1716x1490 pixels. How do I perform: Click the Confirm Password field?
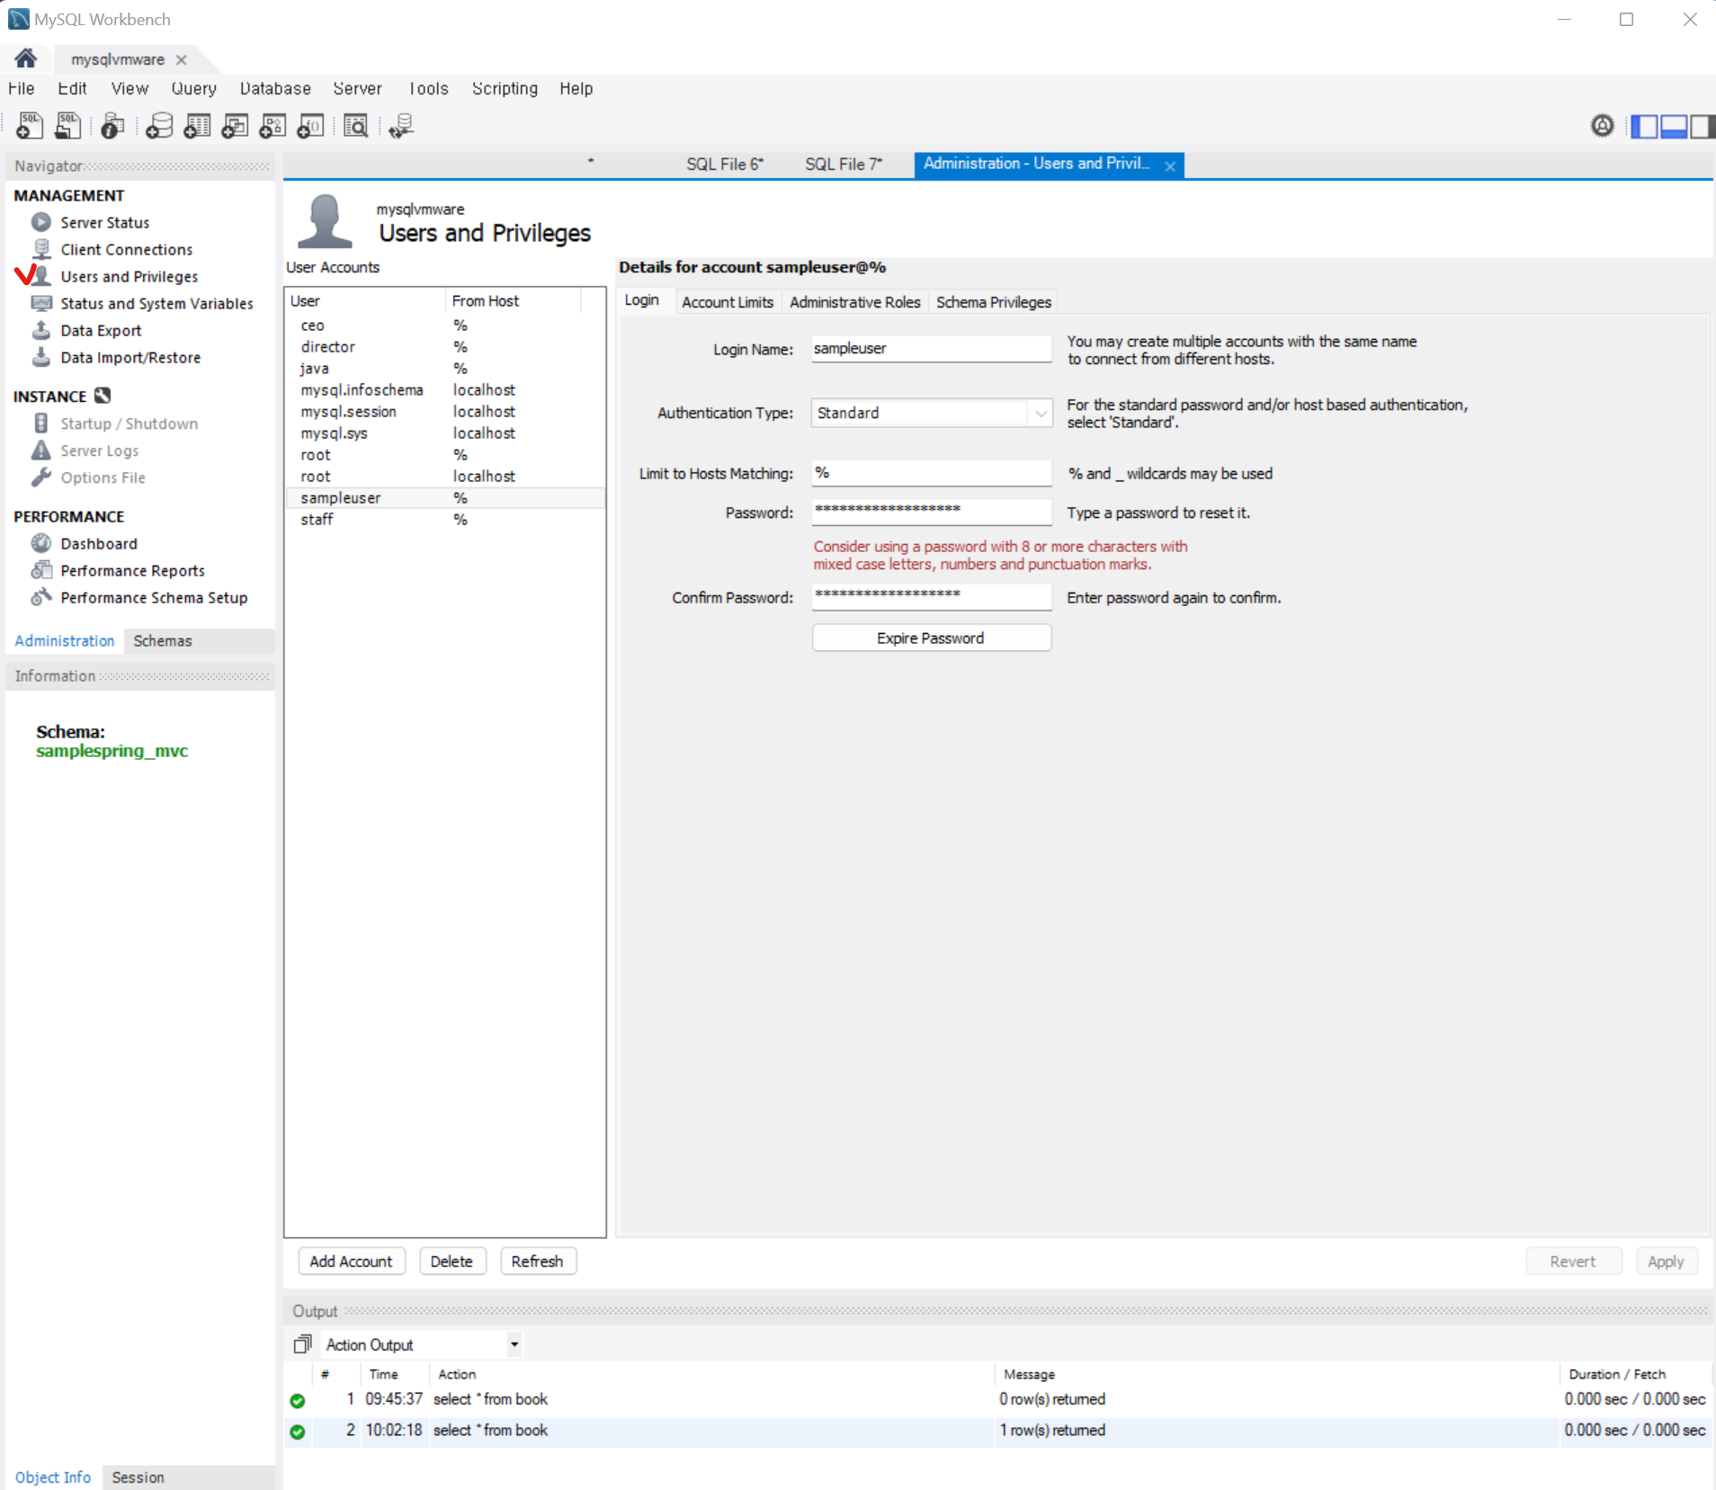tap(931, 596)
